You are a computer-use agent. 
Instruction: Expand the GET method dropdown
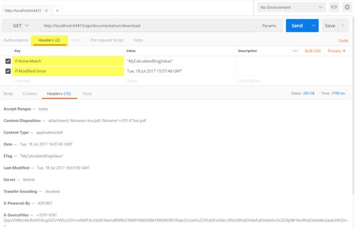[x=20, y=26]
